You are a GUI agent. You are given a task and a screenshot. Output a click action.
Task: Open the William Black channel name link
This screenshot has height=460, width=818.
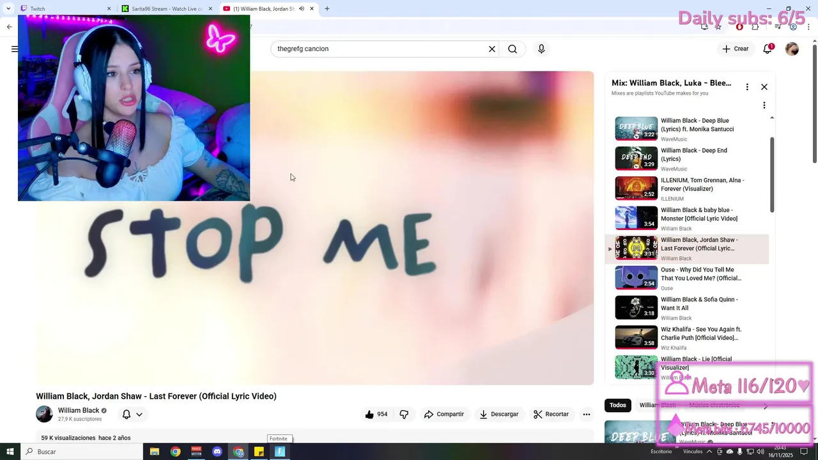click(79, 411)
